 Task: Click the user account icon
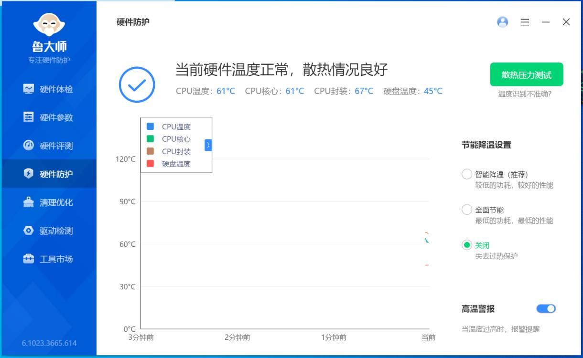[502, 22]
